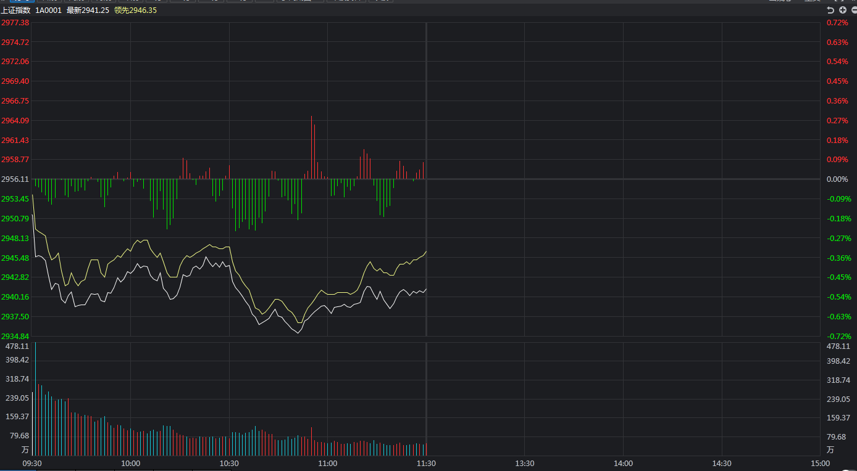The height and width of the screenshot is (471, 857).
Task: Click the 0.00% percent axis label
Action: pyautogui.click(x=838, y=179)
